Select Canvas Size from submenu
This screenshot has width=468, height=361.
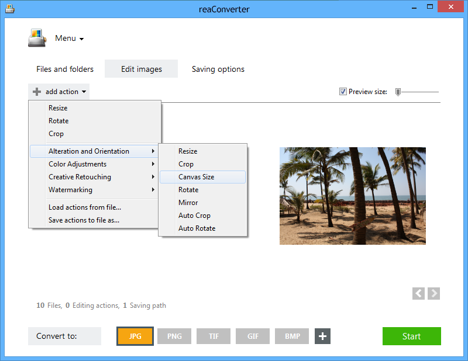coord(202,177)
